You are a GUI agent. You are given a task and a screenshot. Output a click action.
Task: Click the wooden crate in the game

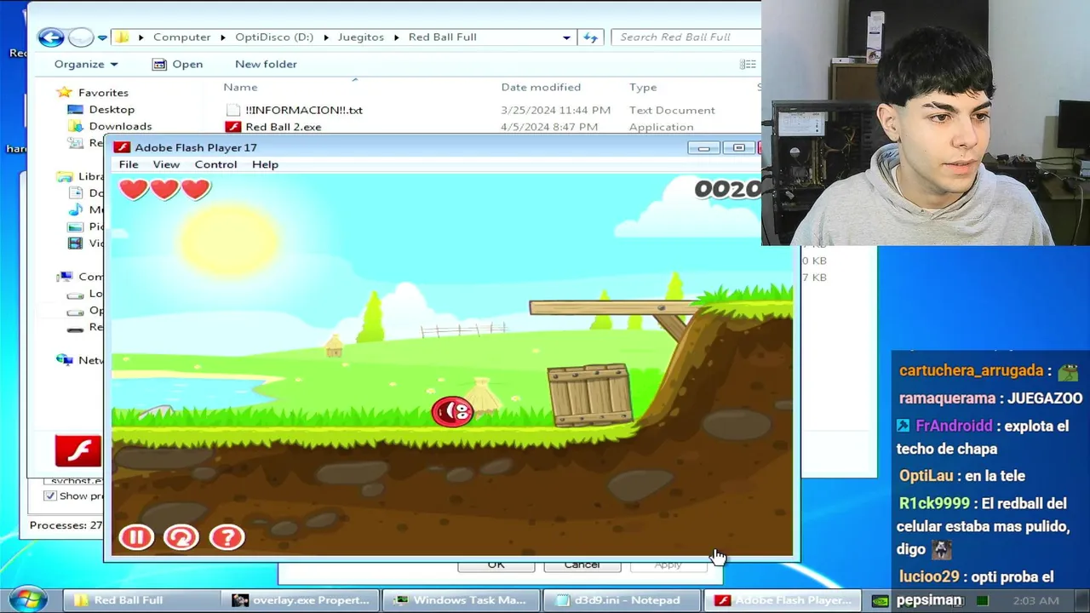coord(589,395)
